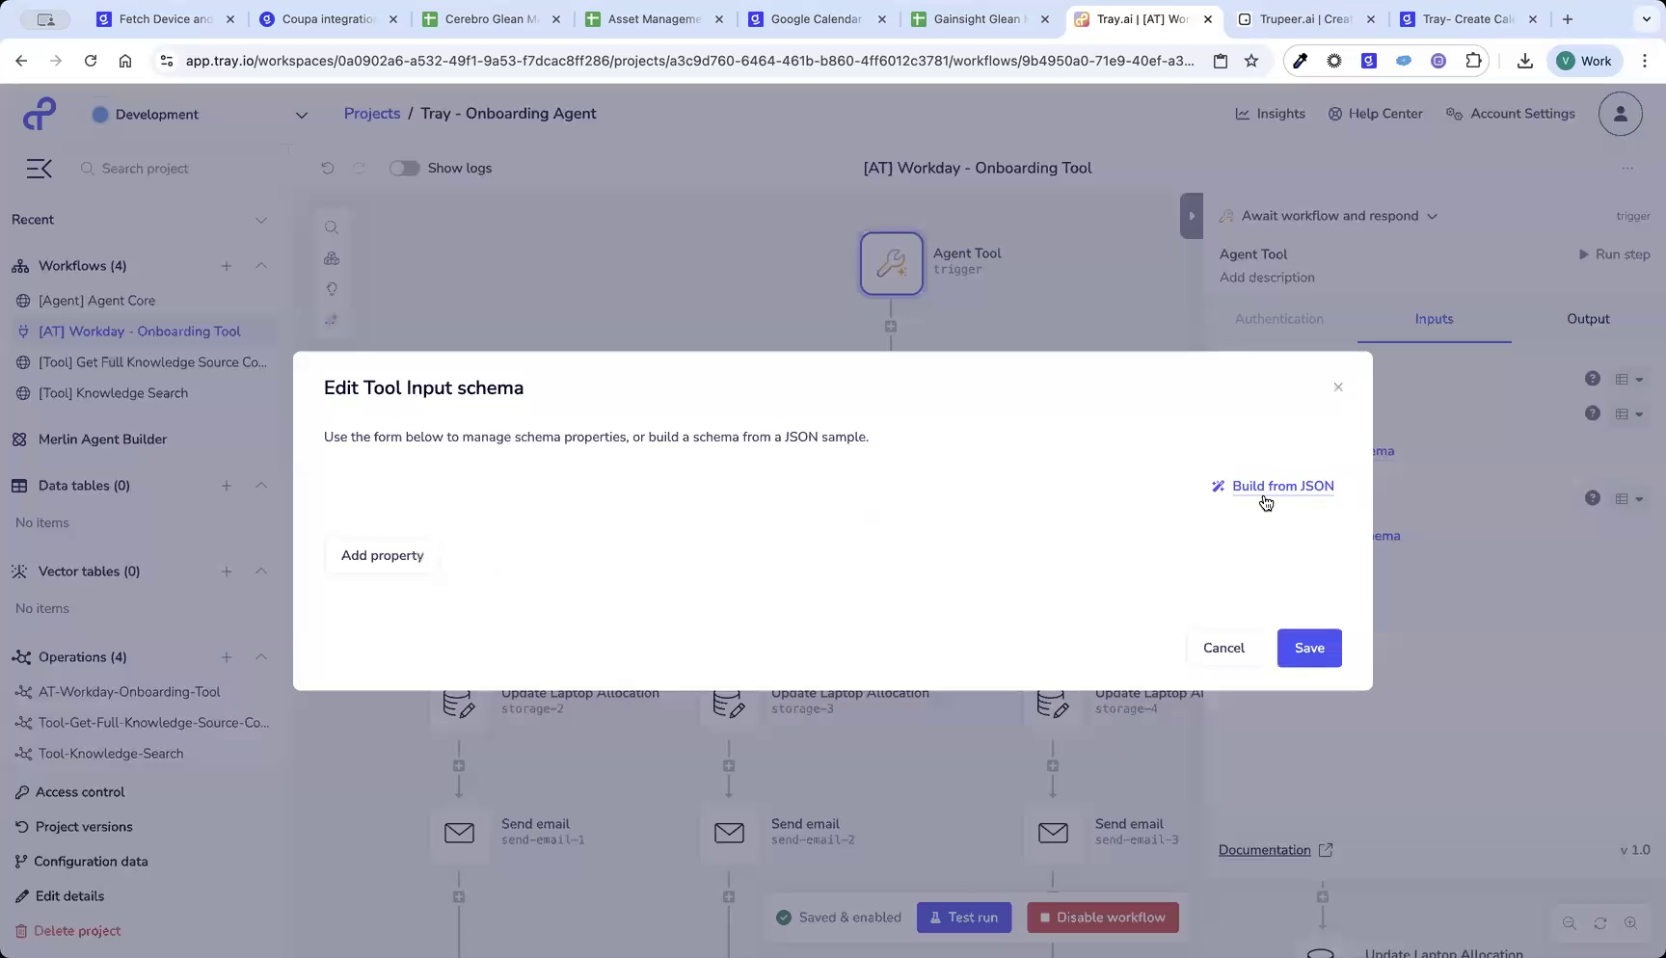This screenshot has width=1666, height=958.
Task: Open Insights from the top bar
Action: (x=1270, y=113)
